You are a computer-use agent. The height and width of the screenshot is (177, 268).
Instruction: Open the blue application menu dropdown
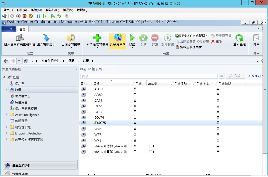pyautogui.click(x=9, y=29)
